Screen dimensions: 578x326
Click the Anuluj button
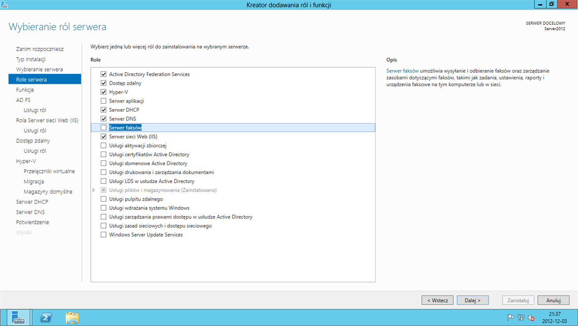tap(554, 300)
